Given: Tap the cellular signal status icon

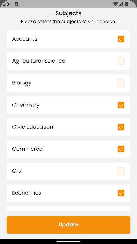Looking at the screenshot, I should [121, 4].
